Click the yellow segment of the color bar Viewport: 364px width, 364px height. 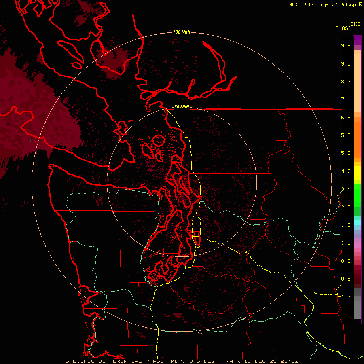pyautogui.click(x=357, y=173)
